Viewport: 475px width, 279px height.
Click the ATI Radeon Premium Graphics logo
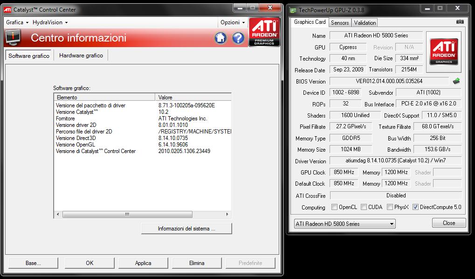tap(264, 32)
